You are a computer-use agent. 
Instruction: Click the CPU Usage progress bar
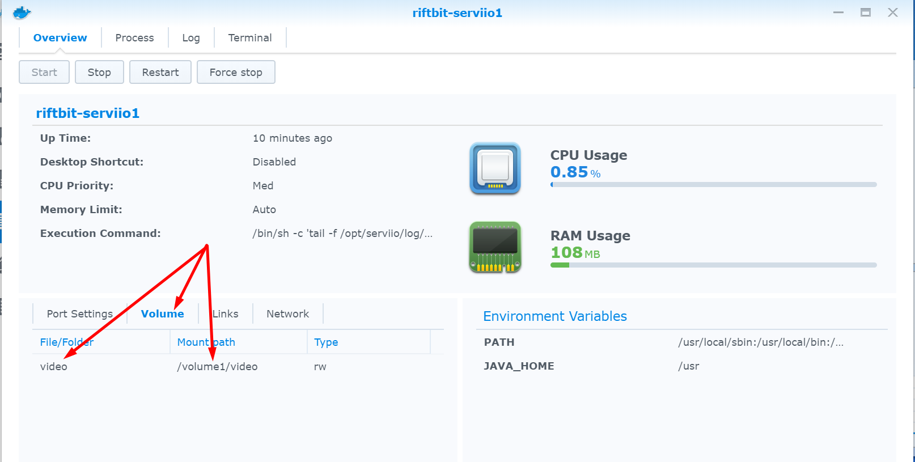click(713, 185)
